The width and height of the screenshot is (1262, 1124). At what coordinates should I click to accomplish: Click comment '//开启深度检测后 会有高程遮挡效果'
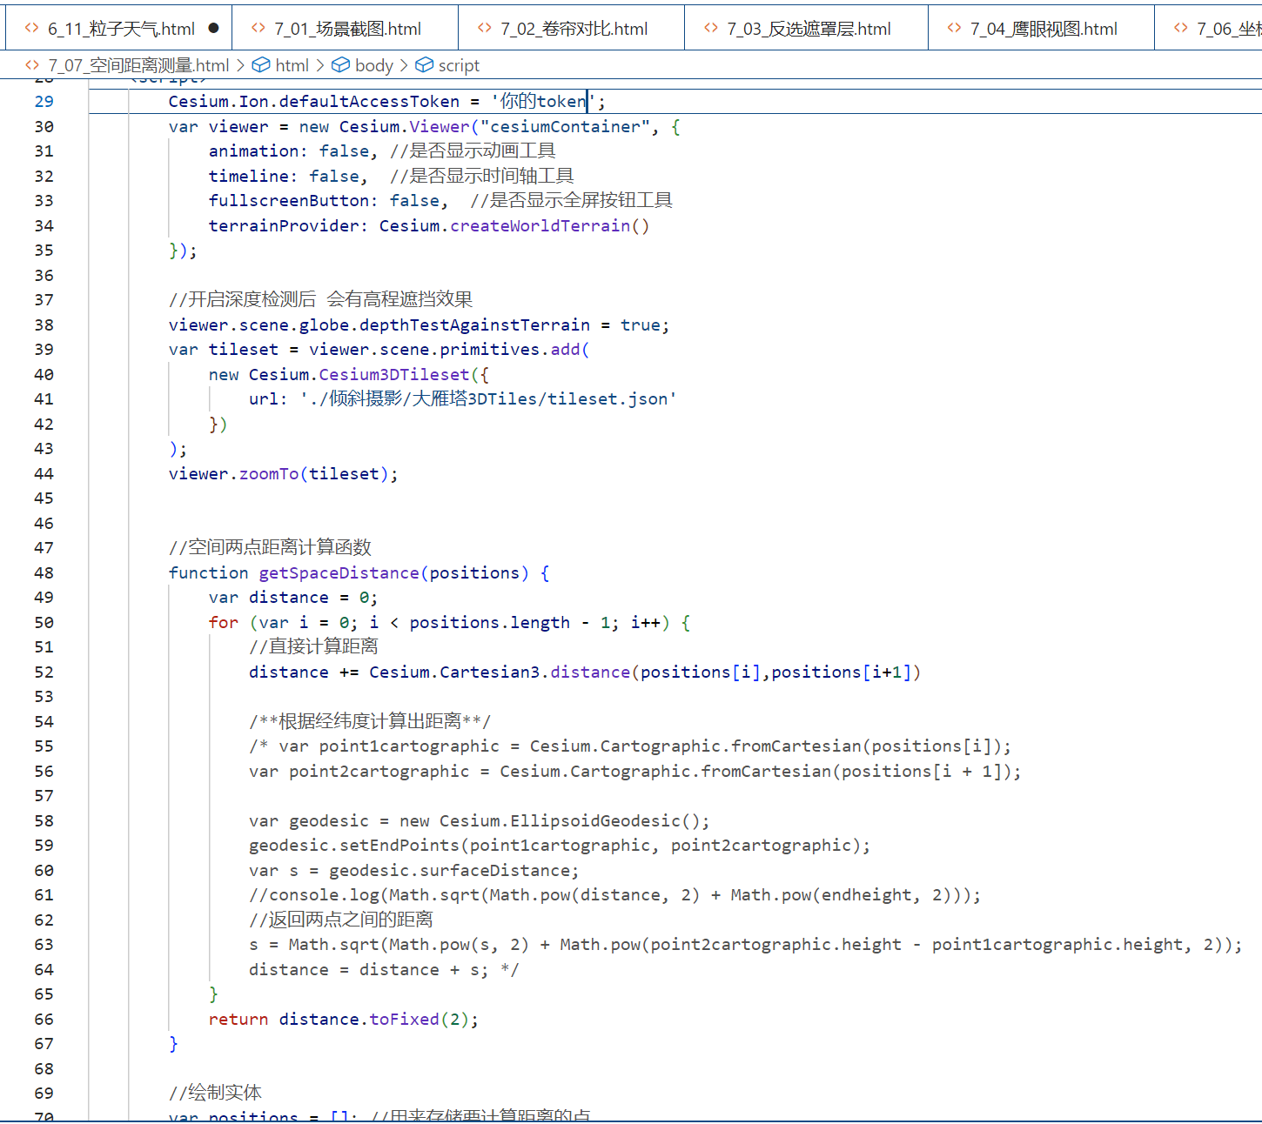pos(320,299)
